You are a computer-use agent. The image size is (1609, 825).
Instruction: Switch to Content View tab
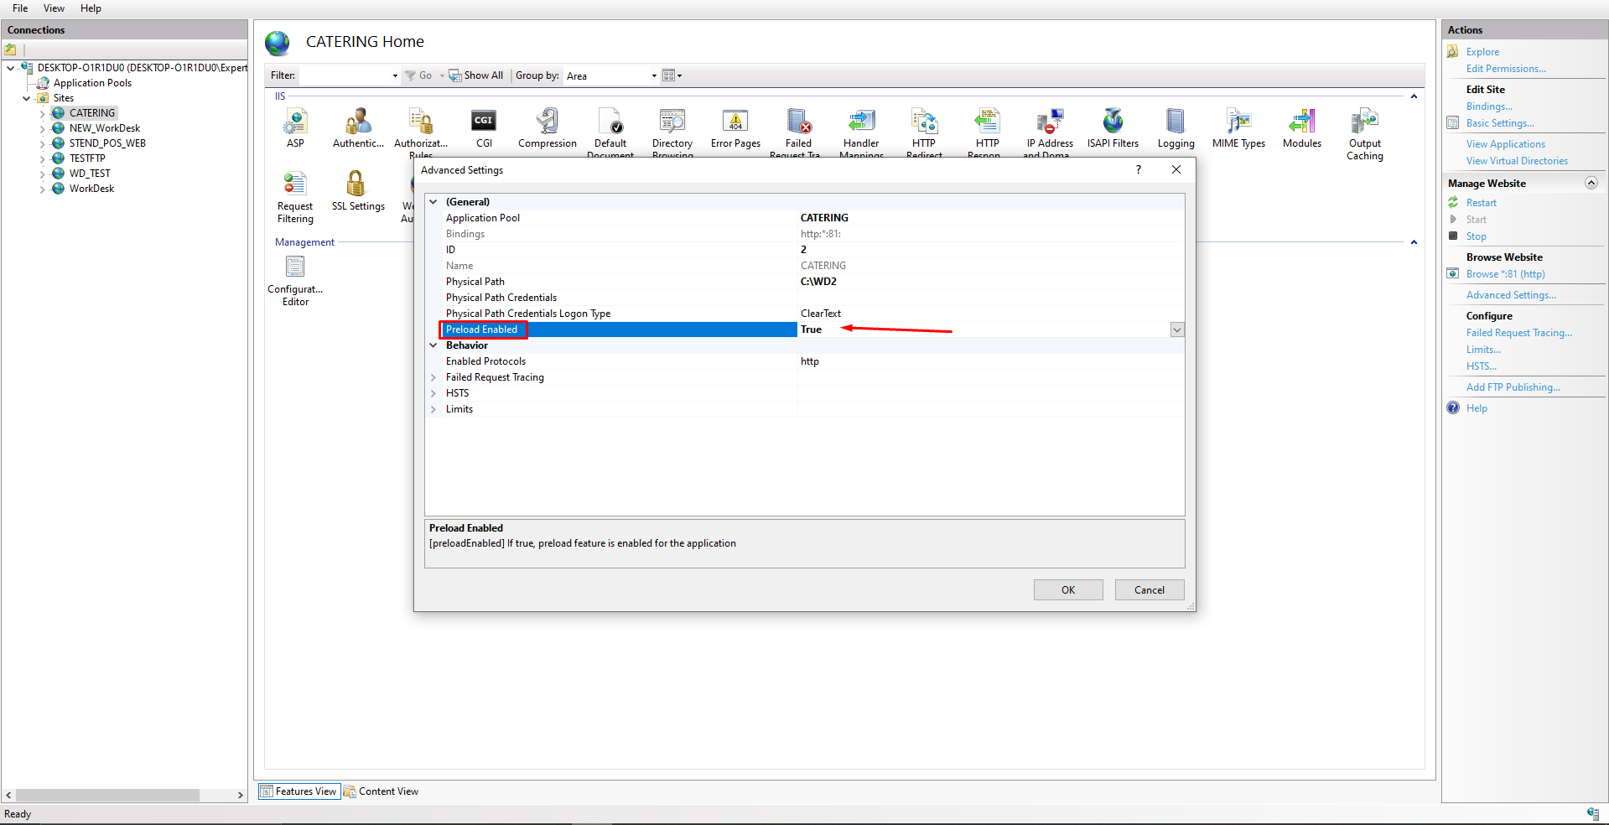[388, 791]
